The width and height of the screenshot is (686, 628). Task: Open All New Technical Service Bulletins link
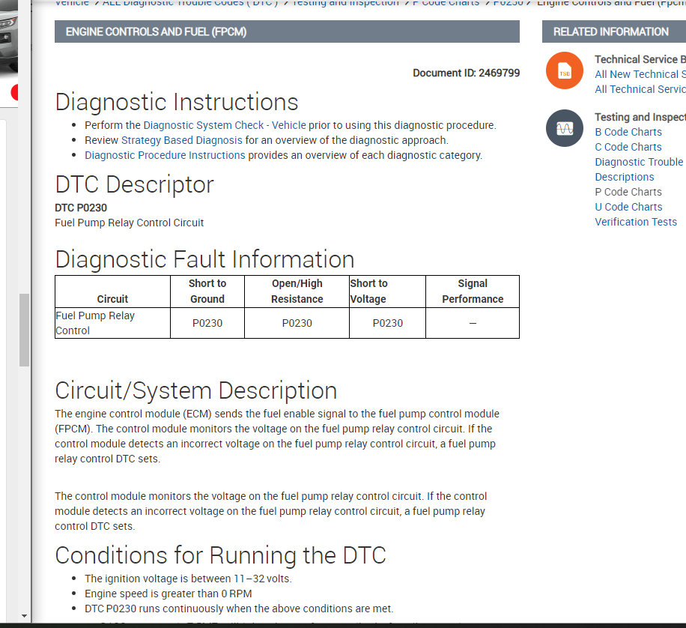point(640,74)
